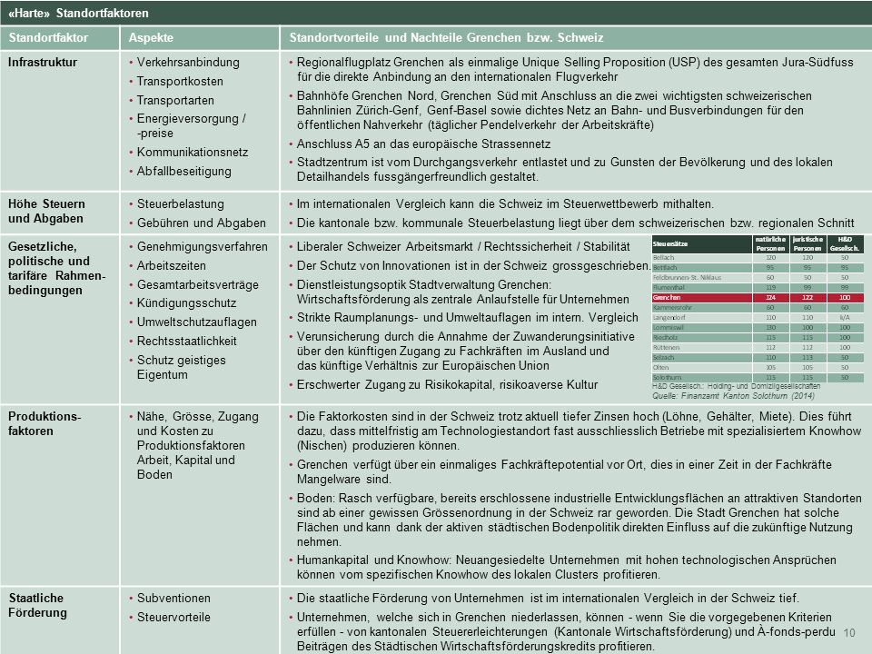Screen dimensions: 872x654
Task: Click the 'Verkehrsanbindung' bullet
Action: (188, 63)
